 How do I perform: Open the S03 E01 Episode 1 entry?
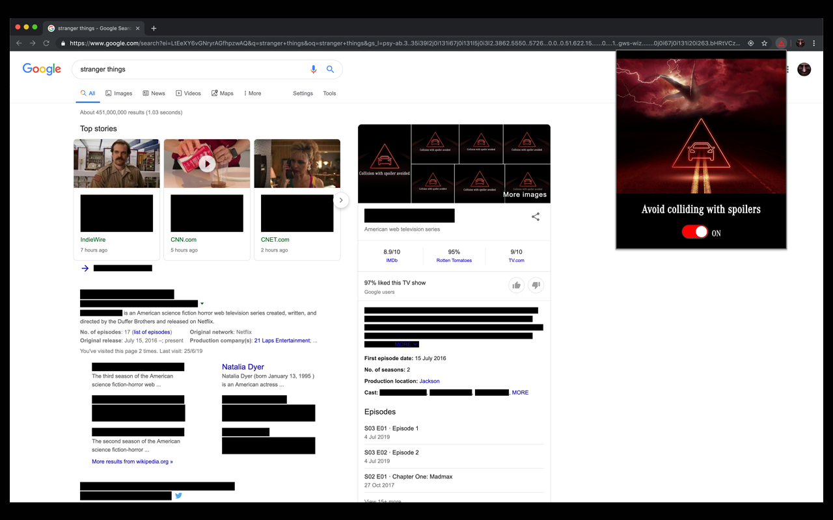[454, 432]
